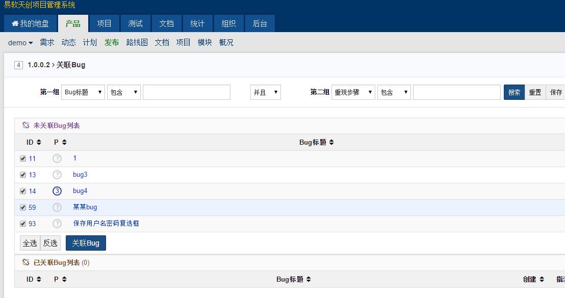Click the 全选 select all button
The height and width of the screenshot is (298, 565).
[30, 243]
